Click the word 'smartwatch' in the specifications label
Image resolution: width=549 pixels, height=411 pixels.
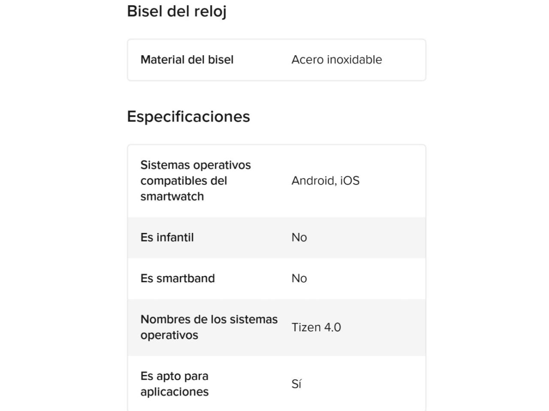pyautogui.click(x=172, y=197)
